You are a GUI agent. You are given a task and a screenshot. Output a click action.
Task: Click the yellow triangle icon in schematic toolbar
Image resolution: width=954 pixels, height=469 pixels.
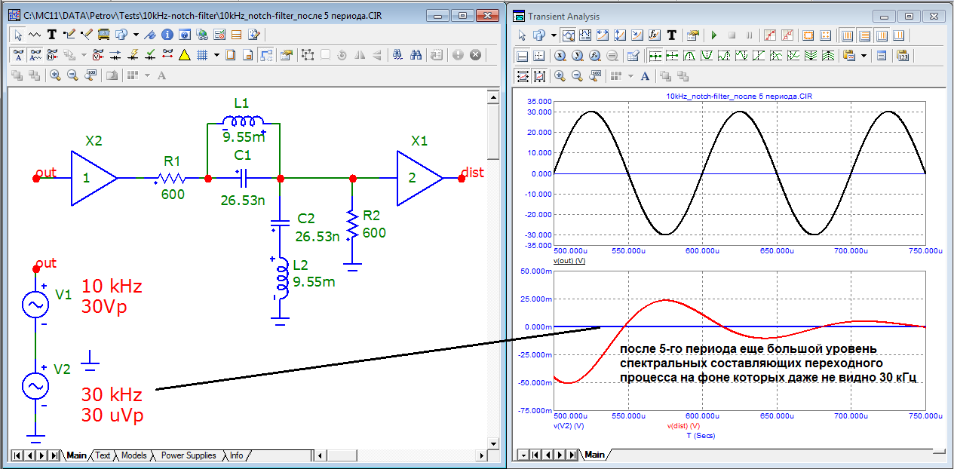click(x=184, y=54)
